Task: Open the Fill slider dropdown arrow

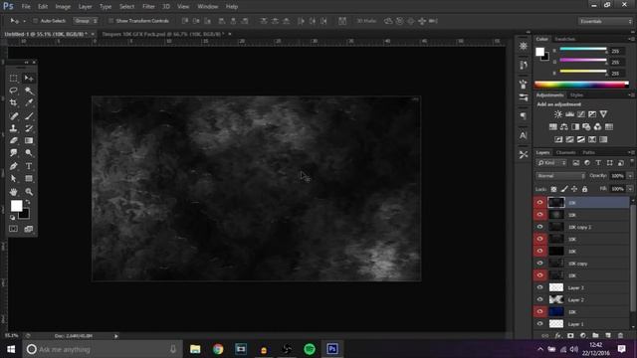Action: 630,189
